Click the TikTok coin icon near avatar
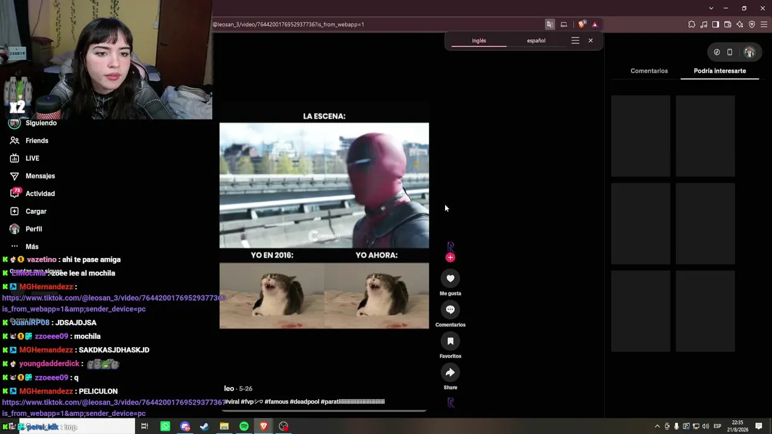This screenshot has height=434, width=772. pyautogui.click(x=717, y=52)
